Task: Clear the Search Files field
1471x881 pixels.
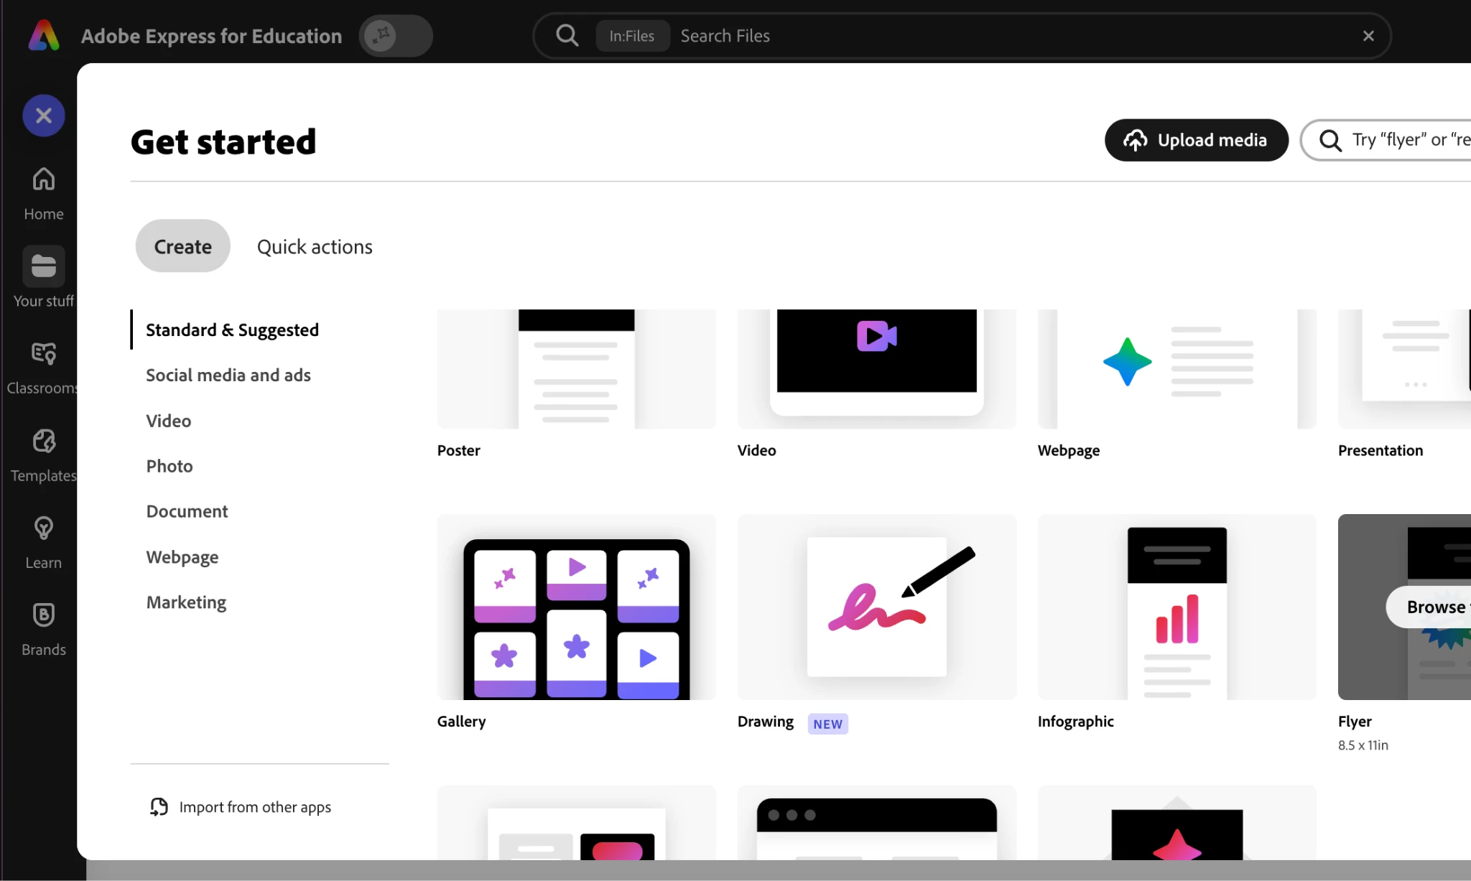Action: [1368, 36]
